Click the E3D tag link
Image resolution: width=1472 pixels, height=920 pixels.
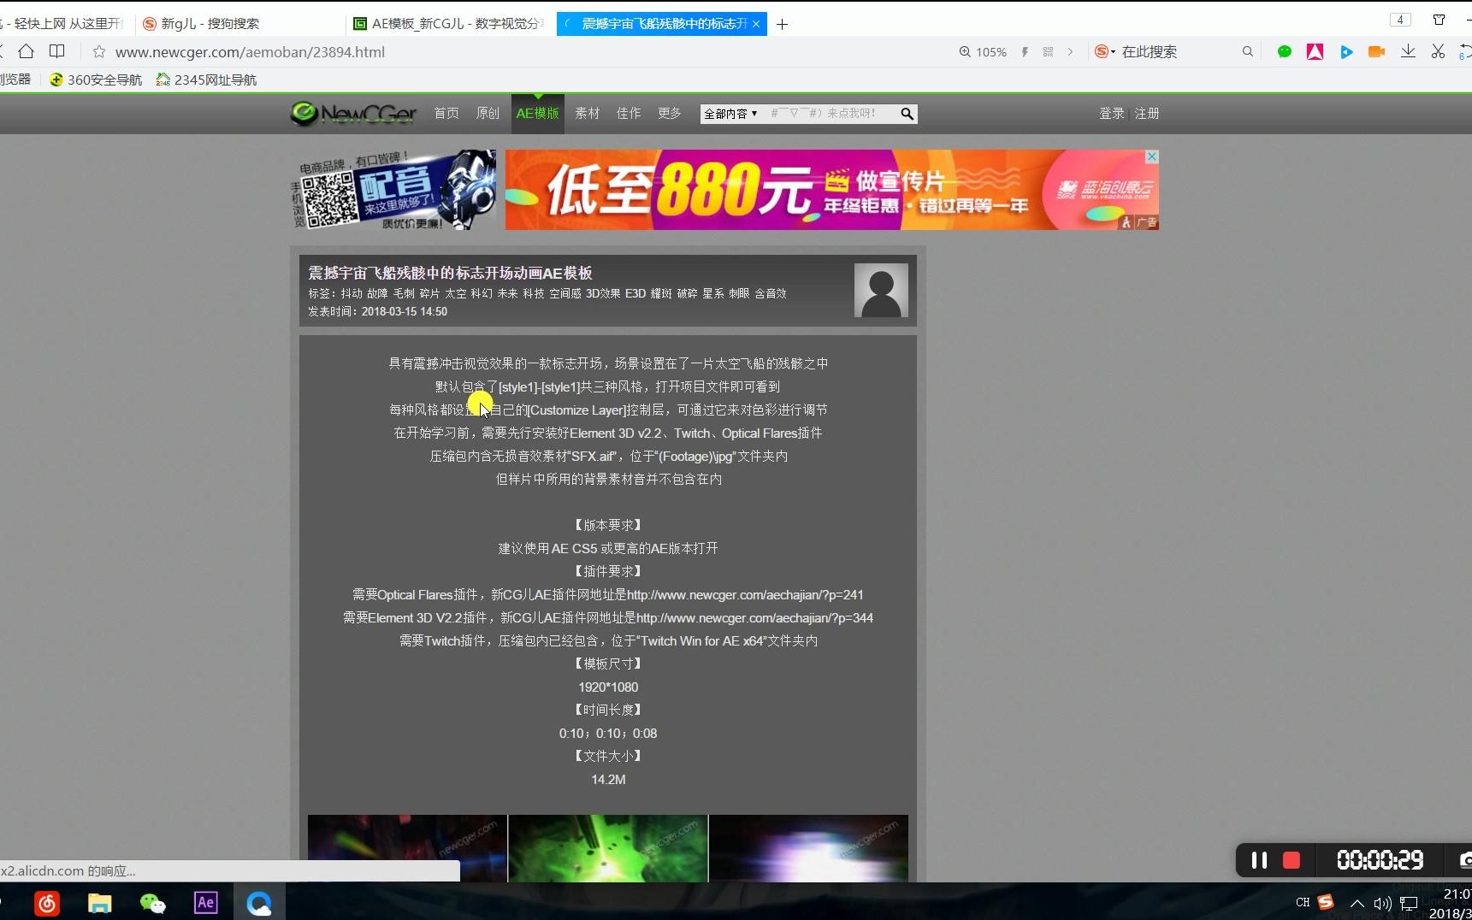tap(636, 293)
